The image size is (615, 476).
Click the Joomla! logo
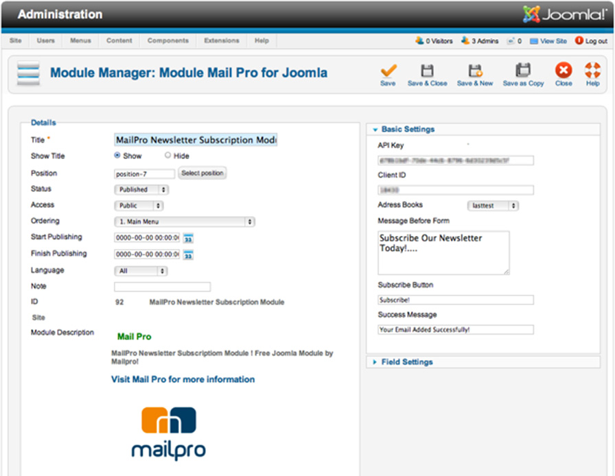click(564, 14)
